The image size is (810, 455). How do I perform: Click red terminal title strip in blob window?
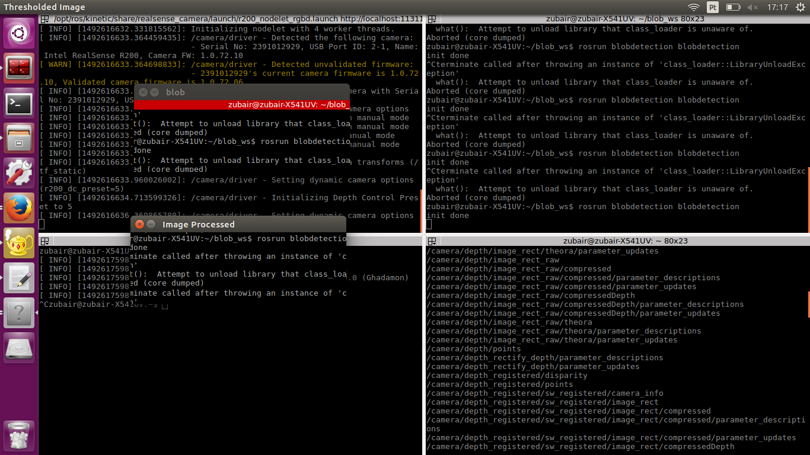pyautogui.click(x=242, y=105)
